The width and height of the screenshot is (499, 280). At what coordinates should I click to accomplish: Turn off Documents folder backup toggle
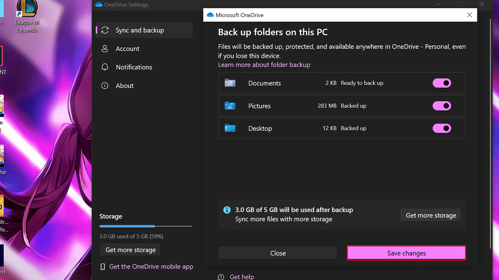tap(442, 83)
